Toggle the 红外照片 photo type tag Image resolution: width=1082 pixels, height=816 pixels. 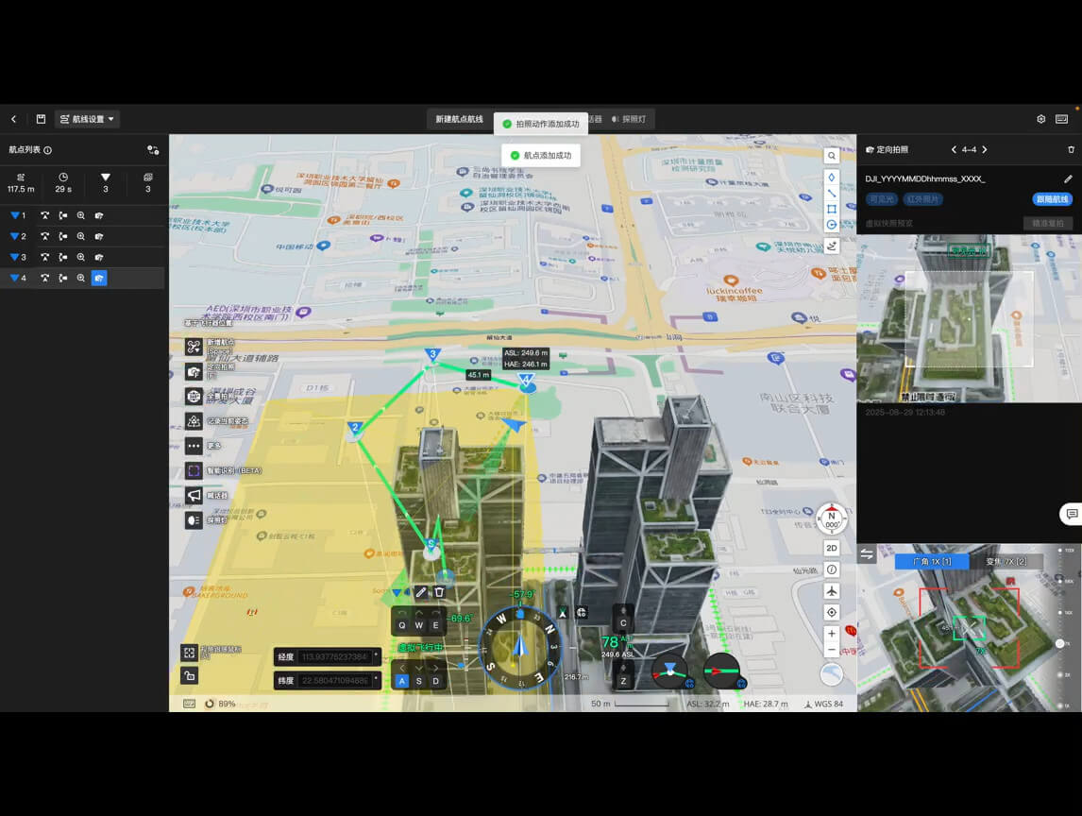[x=922, y=199]
